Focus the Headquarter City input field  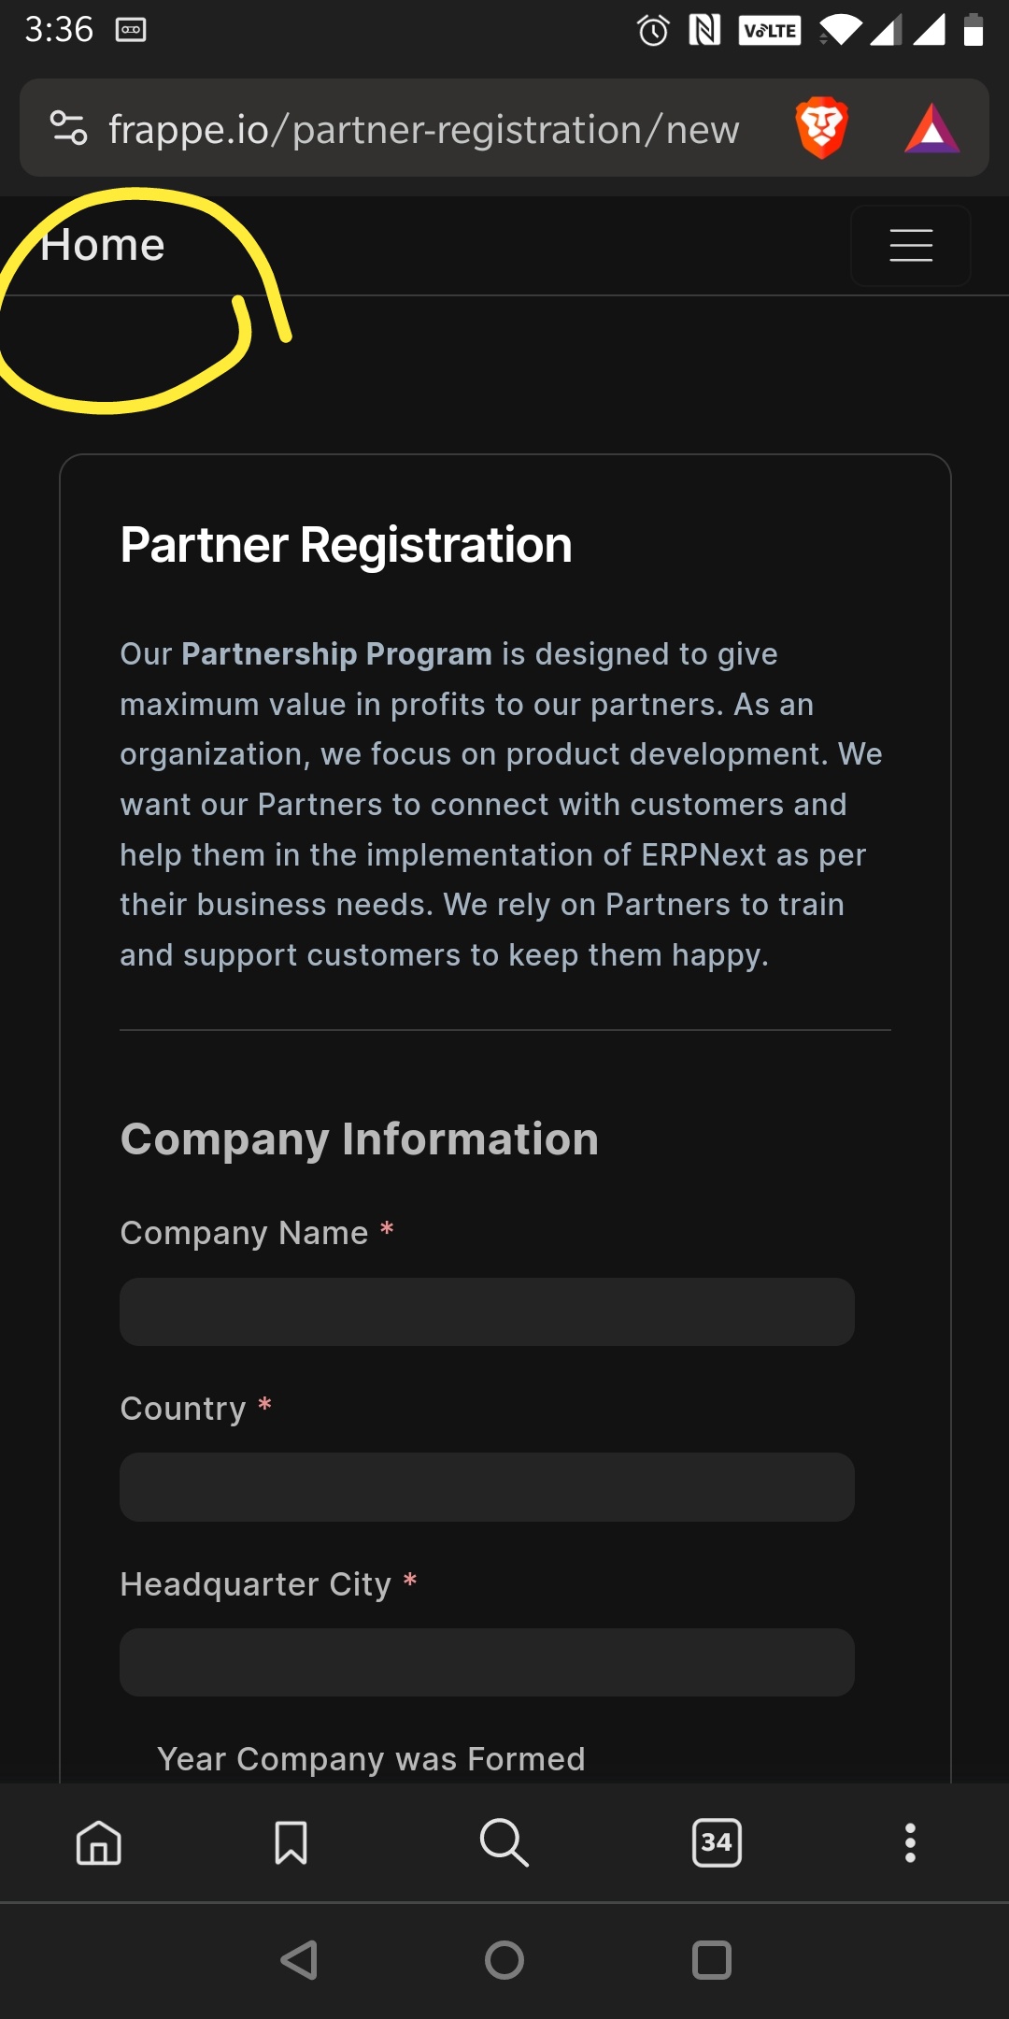pos(487,1662)
